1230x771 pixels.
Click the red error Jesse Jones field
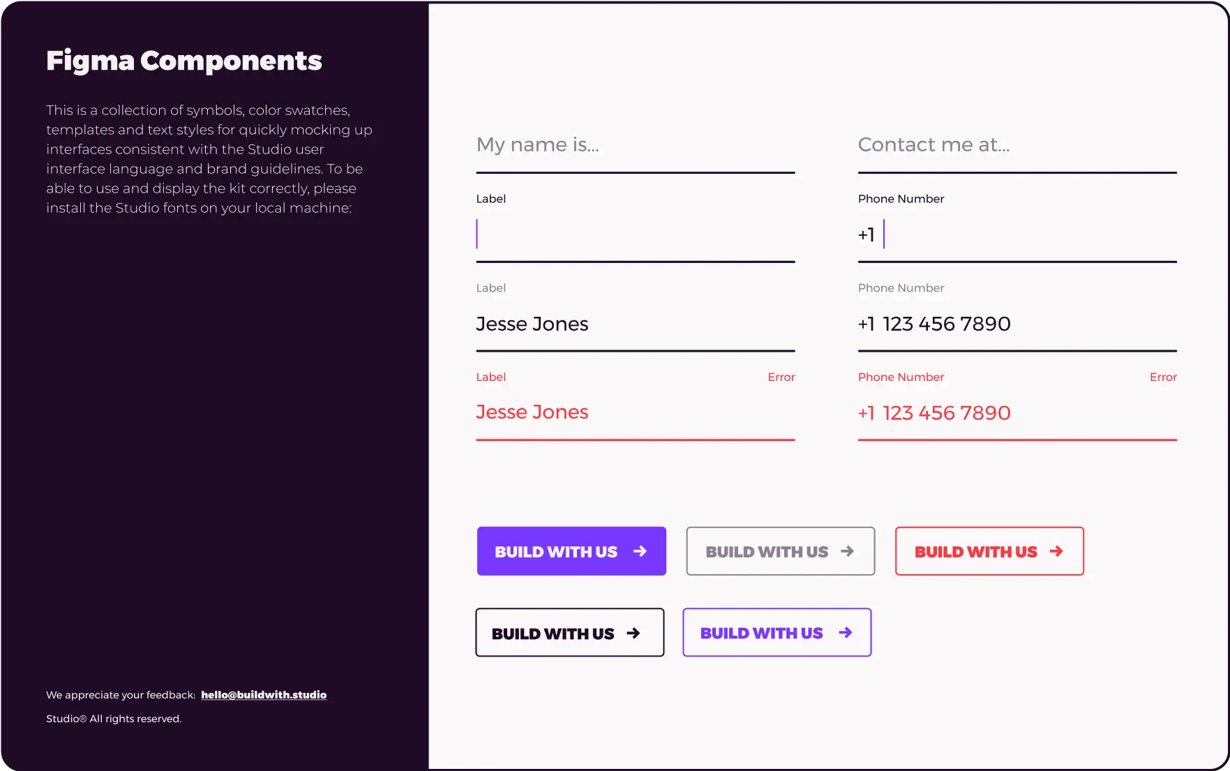coord(635,412)
